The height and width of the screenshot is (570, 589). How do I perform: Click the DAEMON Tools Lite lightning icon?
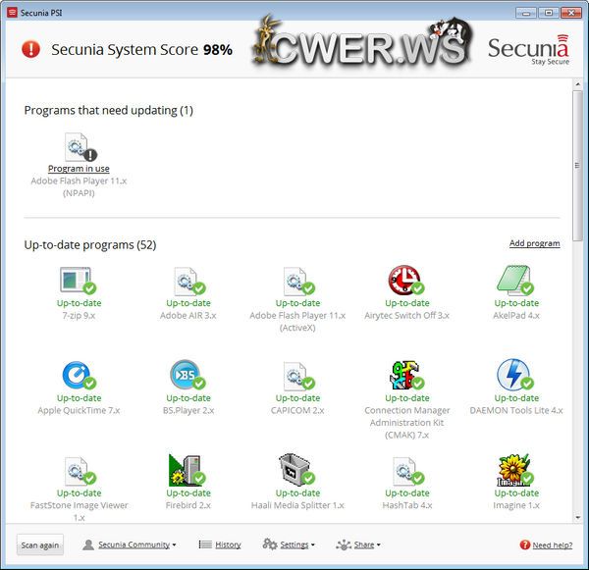(x=513, y=376)
